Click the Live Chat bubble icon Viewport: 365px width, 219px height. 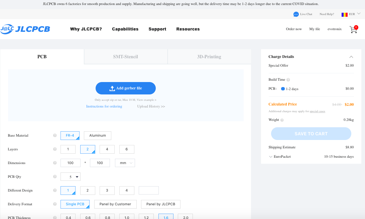tap(296, 14)
